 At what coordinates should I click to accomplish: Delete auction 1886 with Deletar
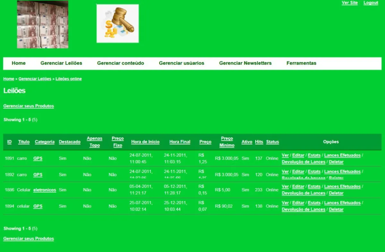(336, 193)
